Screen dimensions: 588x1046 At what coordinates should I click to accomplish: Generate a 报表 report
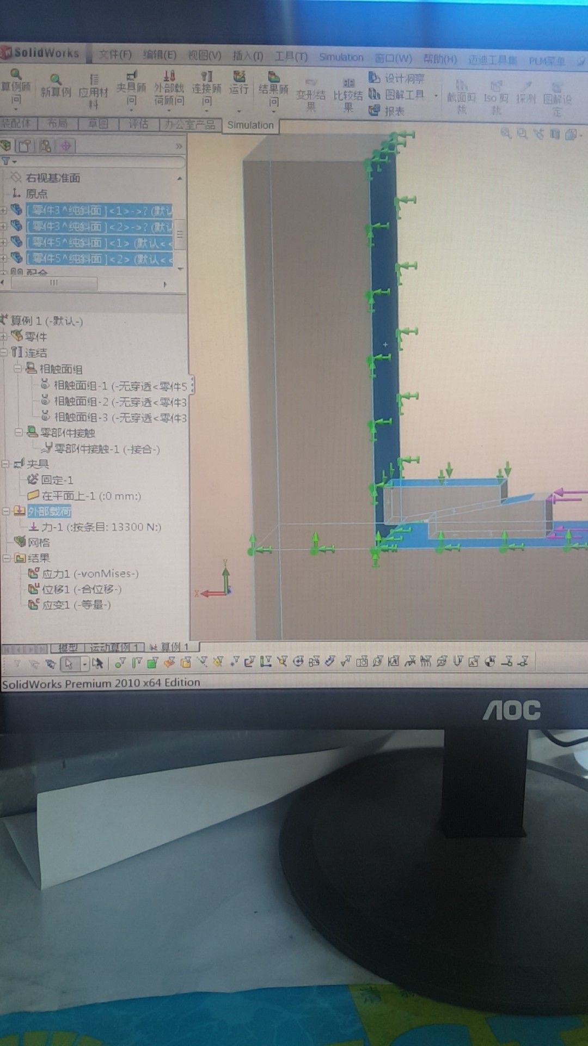[387, 111]
